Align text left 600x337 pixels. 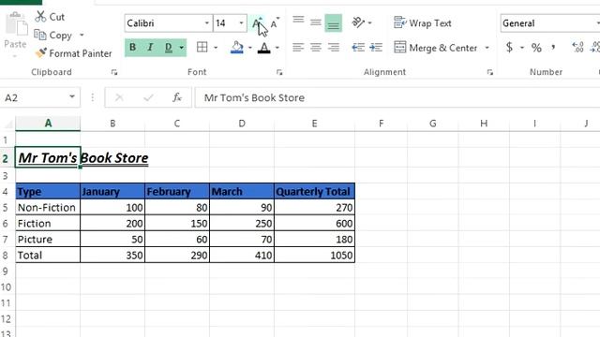point(298,48)
